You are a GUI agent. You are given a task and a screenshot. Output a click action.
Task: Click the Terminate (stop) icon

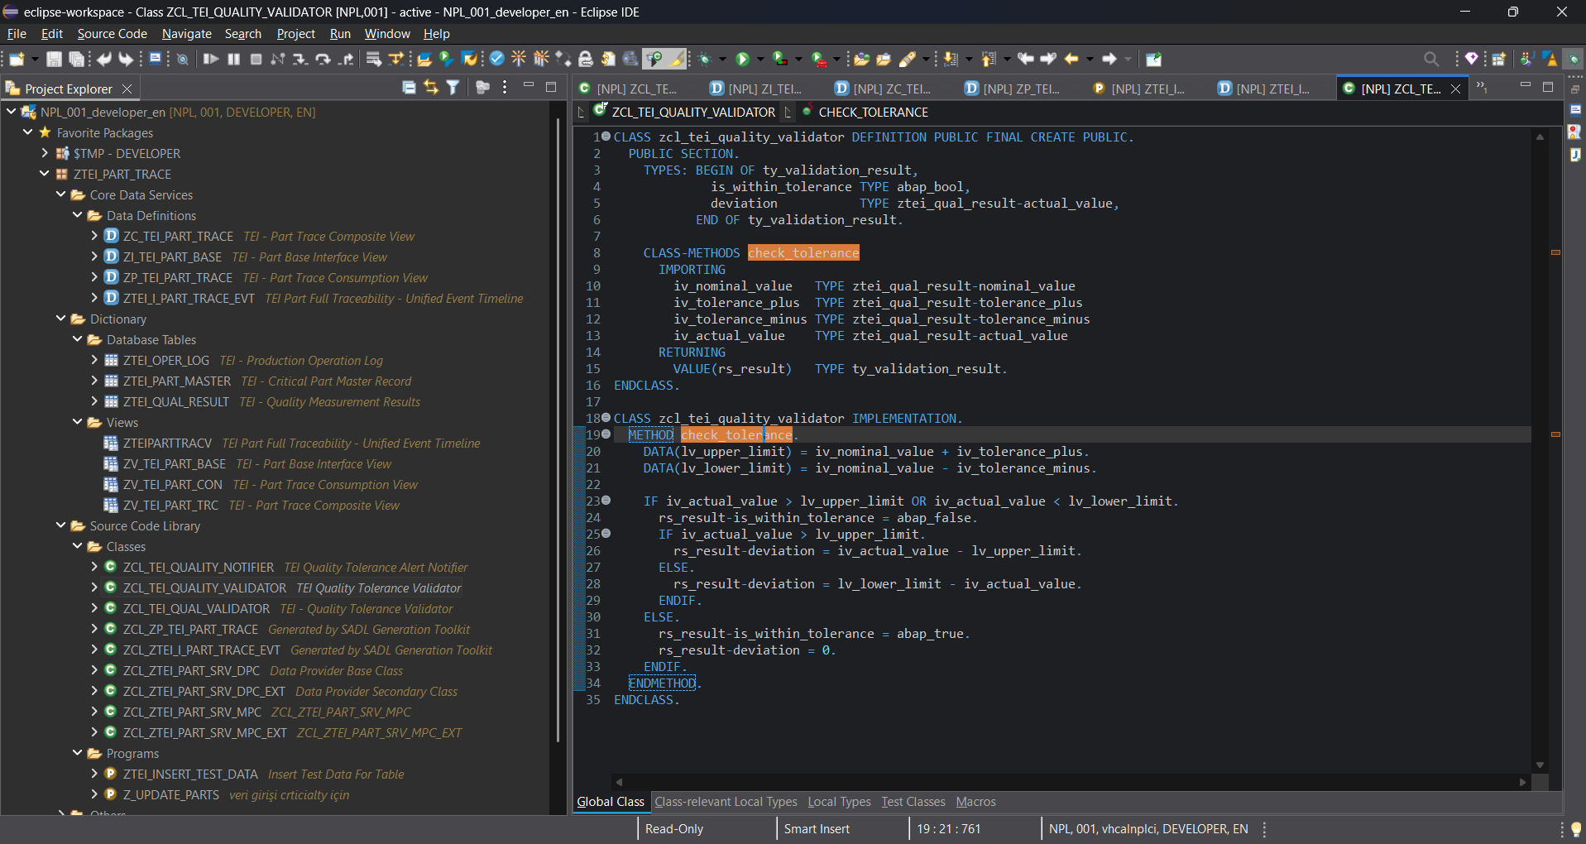coord(256,59)
